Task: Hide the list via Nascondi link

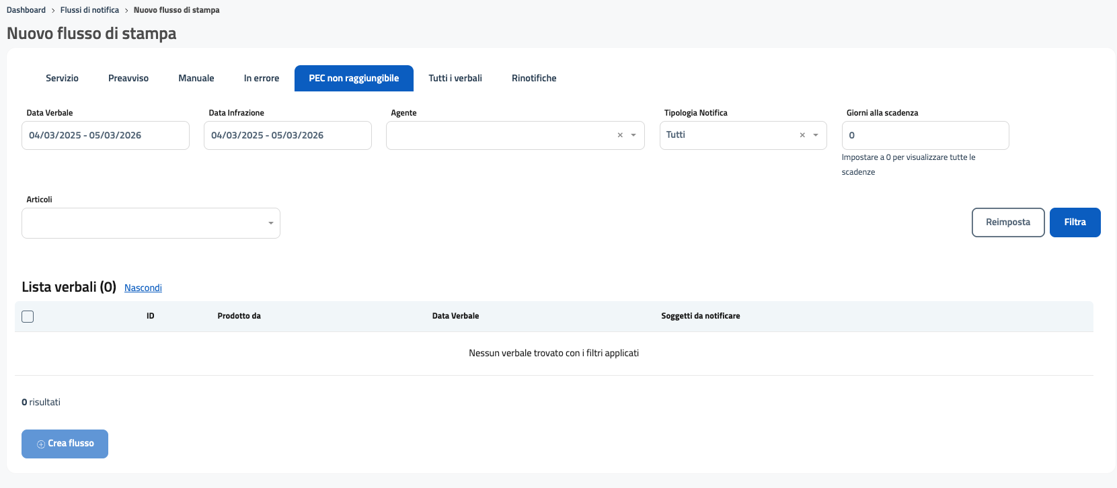Action: coord(143,288)
